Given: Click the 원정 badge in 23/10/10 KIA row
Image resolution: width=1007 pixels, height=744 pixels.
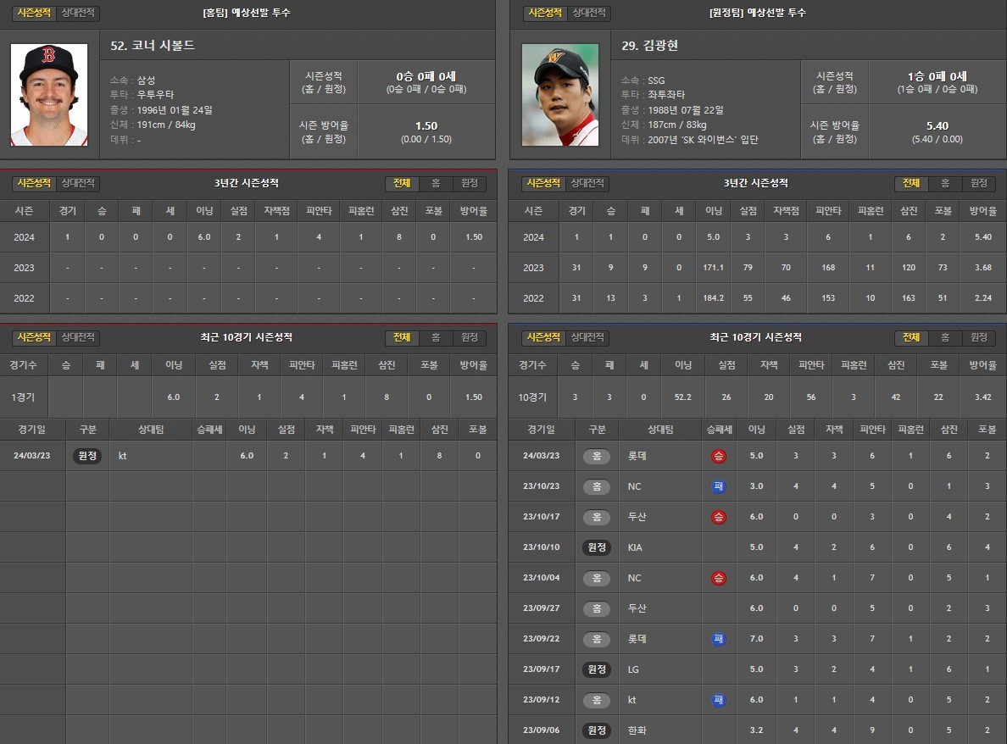Looking at the screenshot, I should pyautogui.click(x=597, y=547).
